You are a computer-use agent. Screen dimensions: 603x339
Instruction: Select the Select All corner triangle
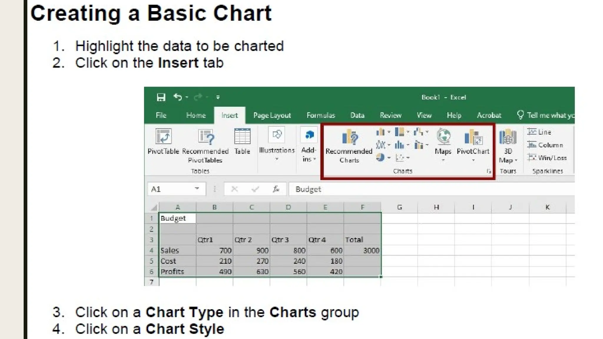click(154, 208)
